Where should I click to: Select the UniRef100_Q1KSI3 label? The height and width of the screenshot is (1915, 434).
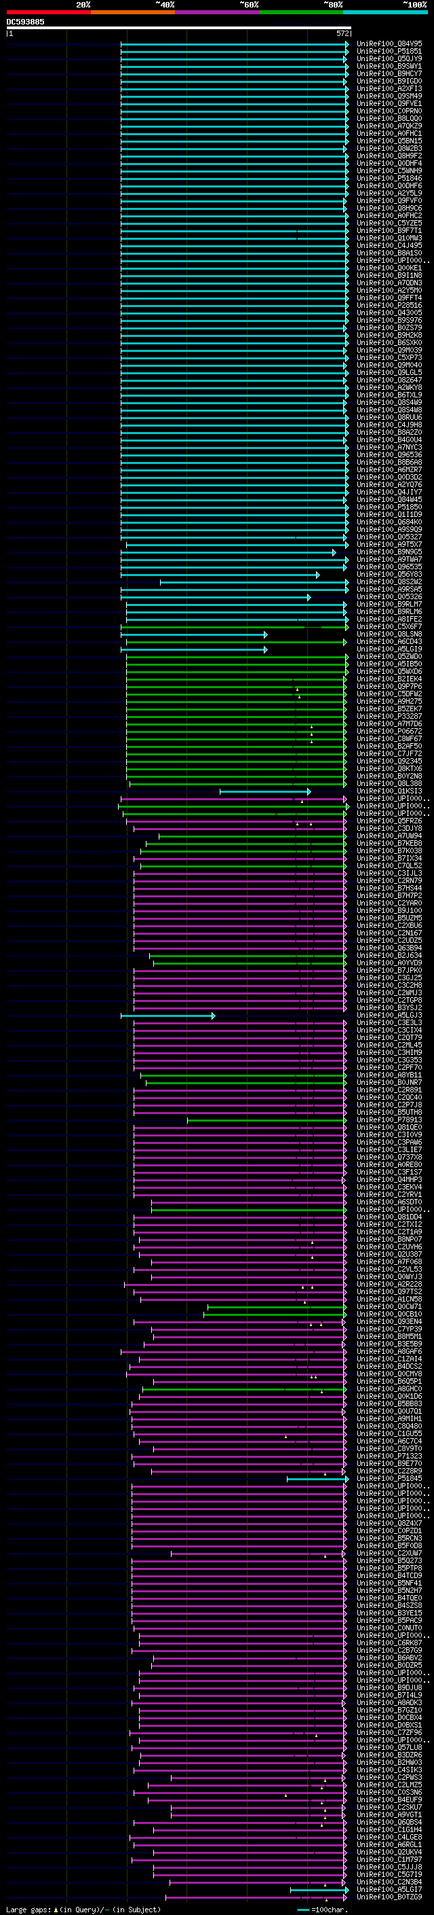tap(389, 791)
